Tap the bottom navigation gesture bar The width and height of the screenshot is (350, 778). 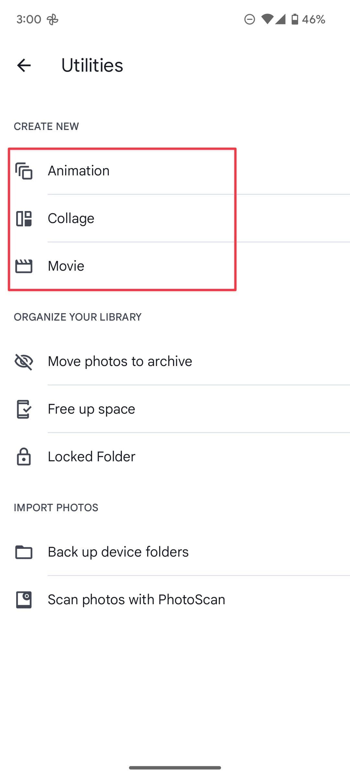[175, 768]
